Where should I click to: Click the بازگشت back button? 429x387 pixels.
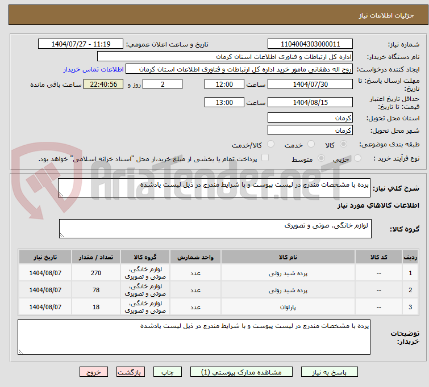[131, 372]
